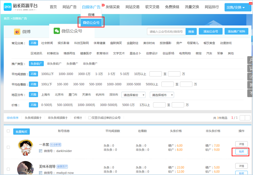The width and height of the screenshot is (253, 175).
Task: Open the 请选择省份 province dropdown
Action: [133, 95]
